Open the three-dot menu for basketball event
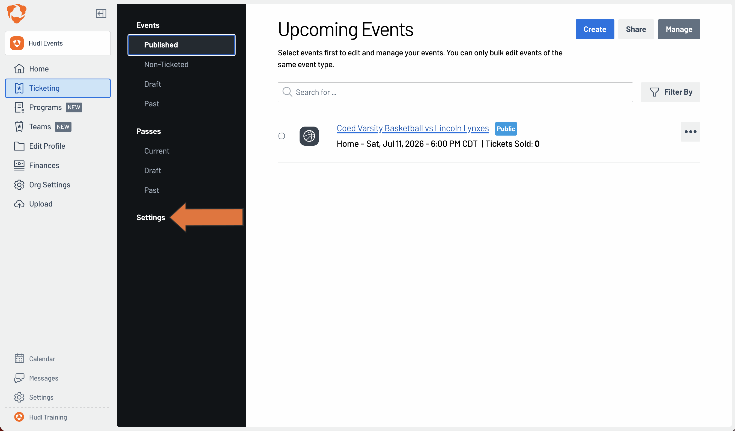The image size is (735, 431). (x=690, y=132)
